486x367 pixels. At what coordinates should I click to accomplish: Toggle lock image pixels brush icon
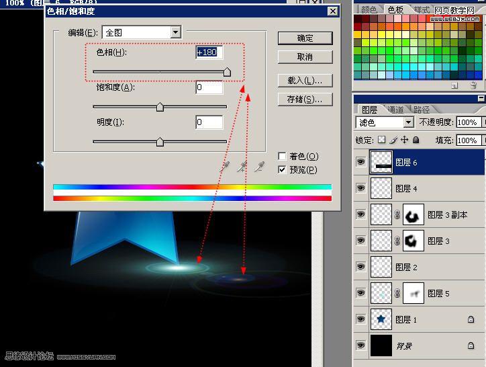click(x=393, y=140)
